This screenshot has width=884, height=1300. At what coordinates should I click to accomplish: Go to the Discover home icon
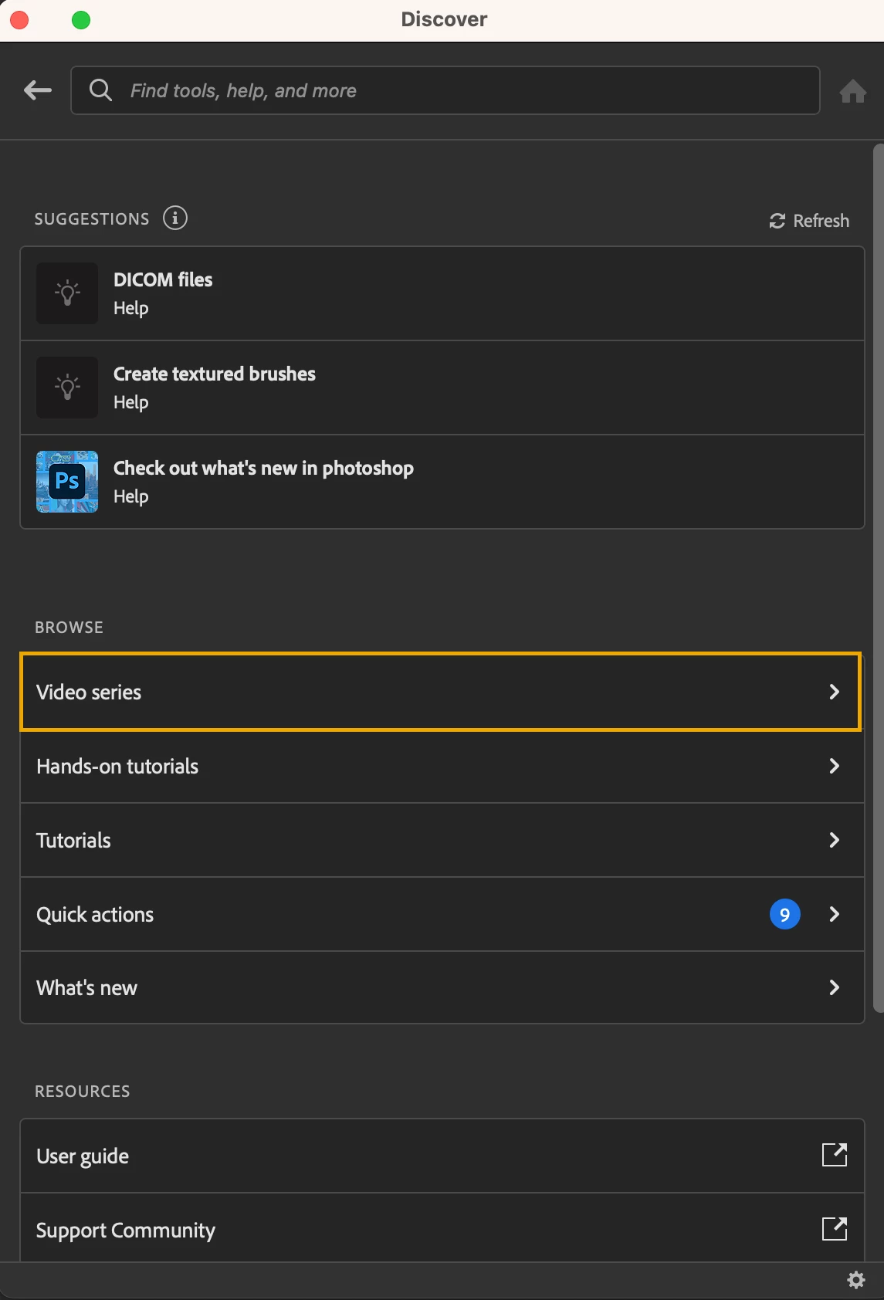click(x=852, y=91)
